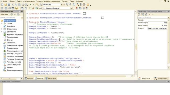Select Перечисления in configuration tree
Image resolution: width=170 pixels, height=95 pixels.
coord(12,37)
